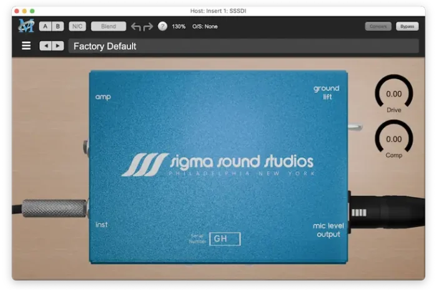Image resolution: width=437 pixels, height=290 pixels.
Task: Toggle the Bypass button
Action: tap(407, 26)
